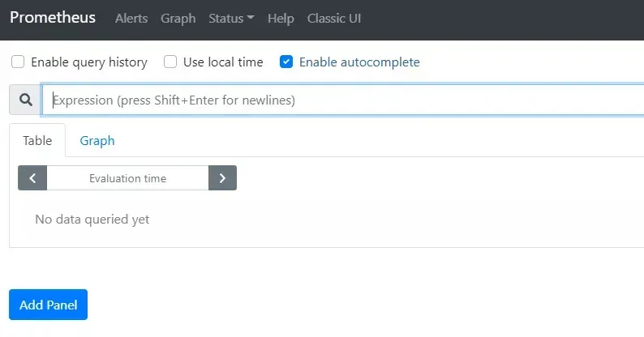
Task: Switch to the Graph tab in the panel
Action: (97, 140)
